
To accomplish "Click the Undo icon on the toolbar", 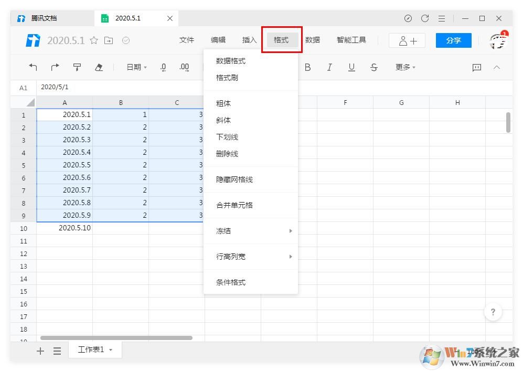I will tap(33, 67).
